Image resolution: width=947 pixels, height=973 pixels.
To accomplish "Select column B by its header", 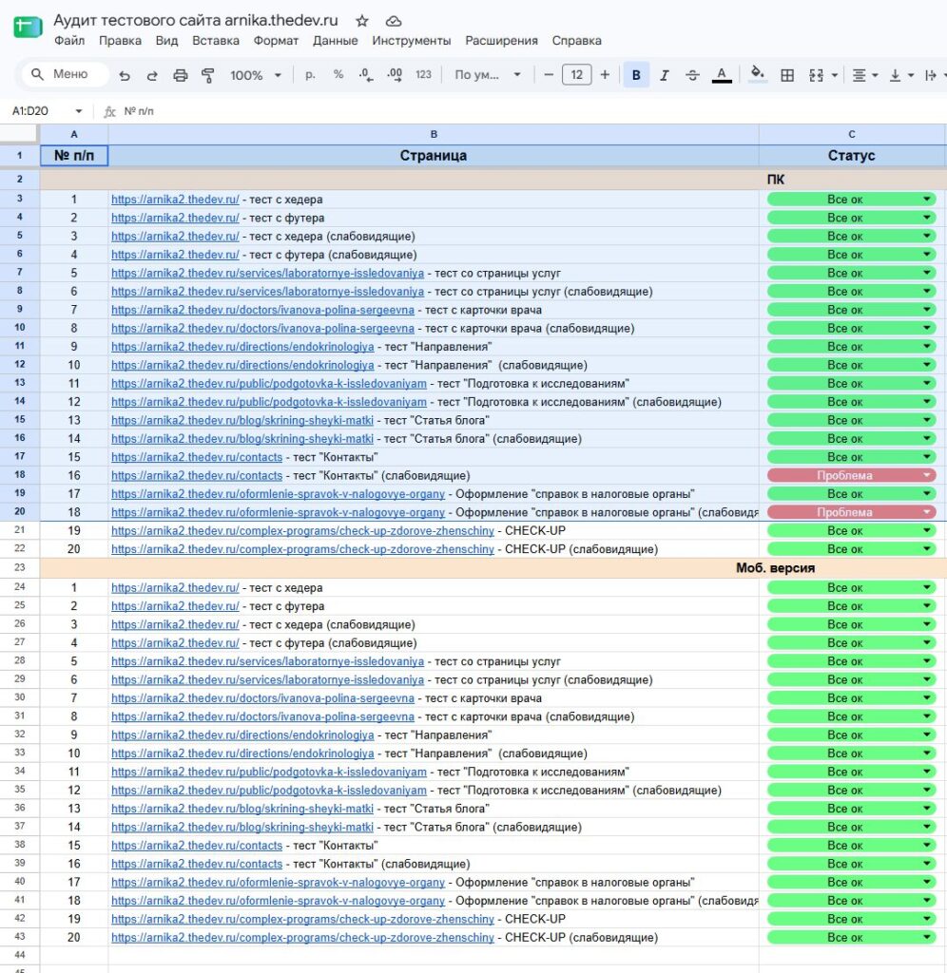I will (x=434, y=134).
